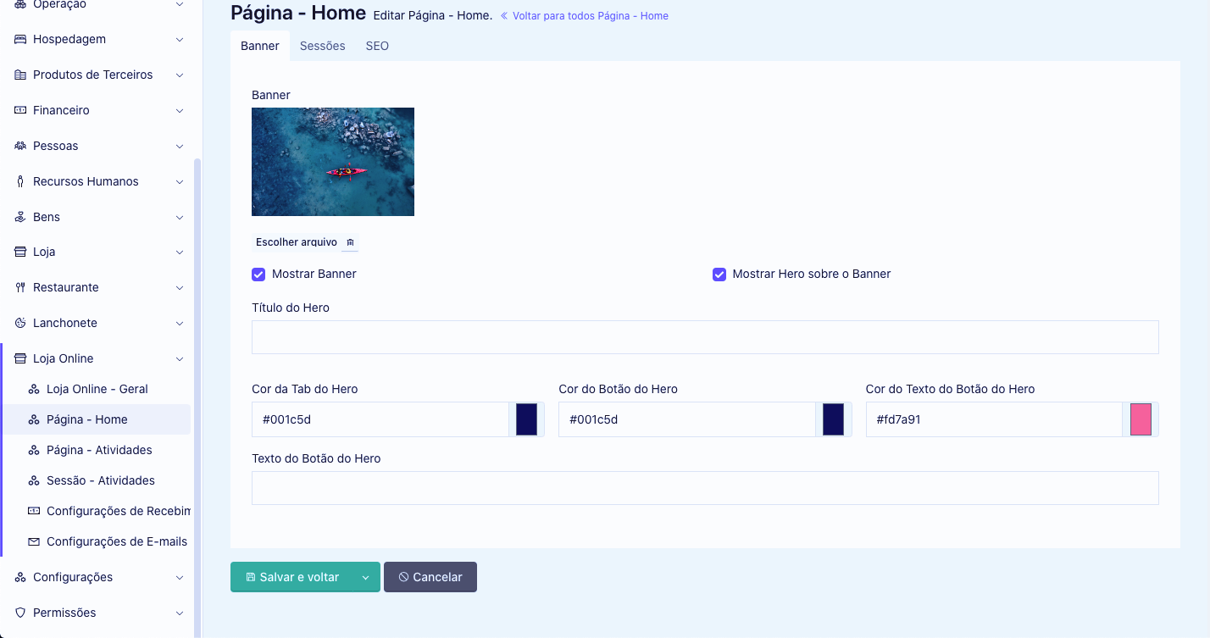Click the Restaurante utensils icon
Viewport: 1210px width, 638px height.
(x=20, y=287)
